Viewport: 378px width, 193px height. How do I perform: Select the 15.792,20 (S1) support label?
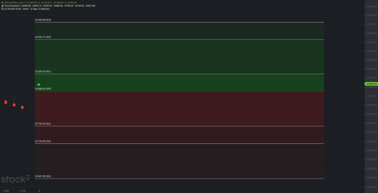[43, 124]
